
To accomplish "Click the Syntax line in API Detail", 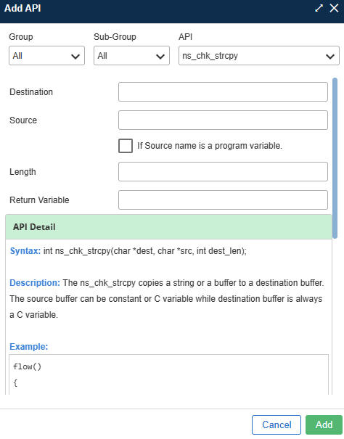I will (128, 251).
